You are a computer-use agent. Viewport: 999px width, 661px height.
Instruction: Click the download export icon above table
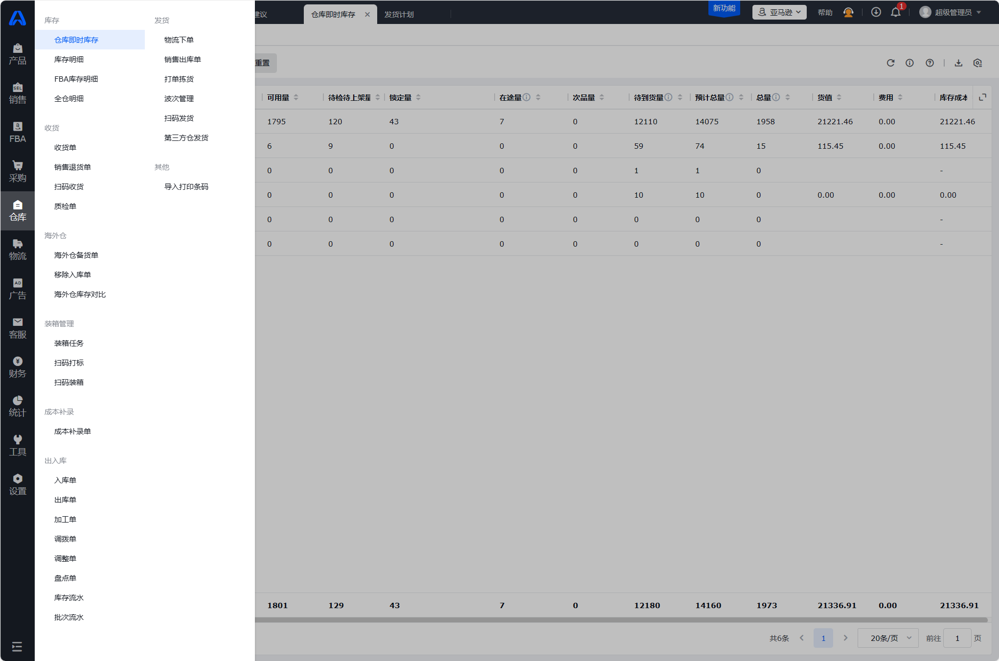(x=958, y=63)
